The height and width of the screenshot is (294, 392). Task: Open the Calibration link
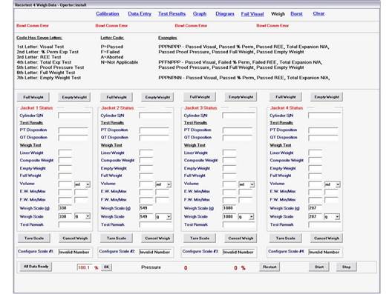[x=107, y=14]
